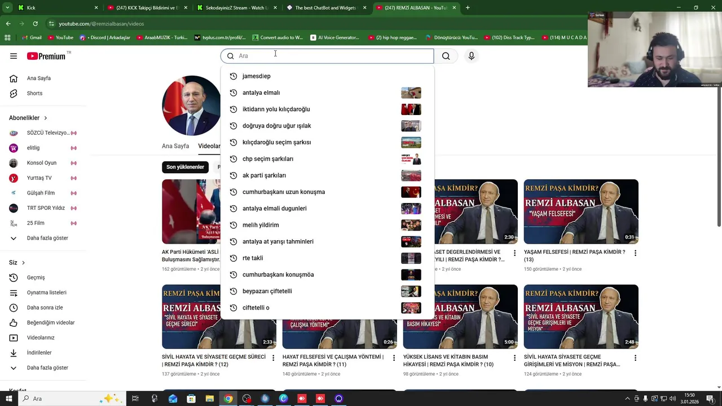The height and width of the screenshot is (406, 722).
Task: Open the AI Voice Generator bookmark
Action: click(334, 38)
